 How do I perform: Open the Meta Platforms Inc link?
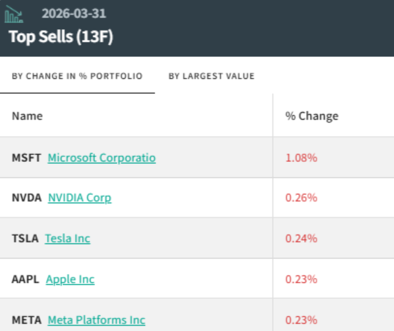tap(96, 320)
